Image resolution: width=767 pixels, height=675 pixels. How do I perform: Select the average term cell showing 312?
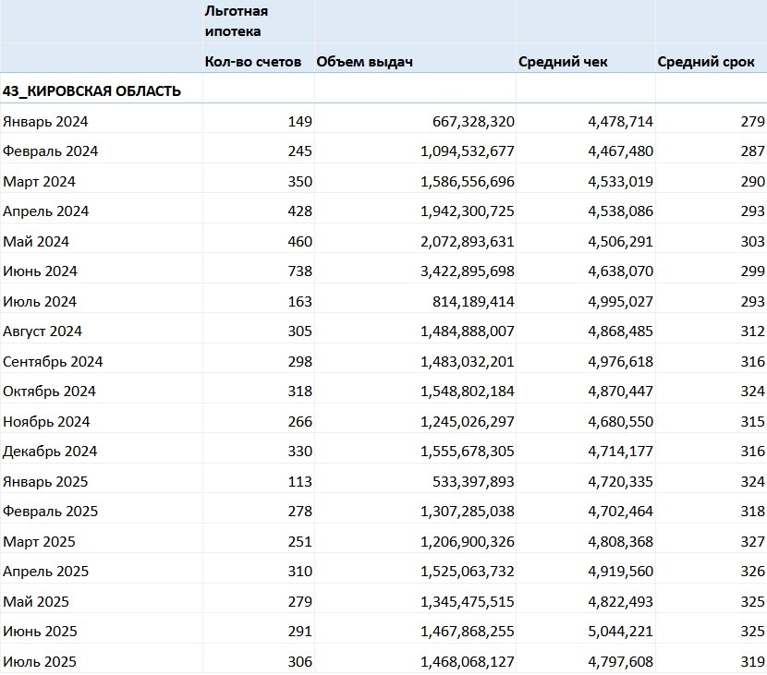tap(752, 331)
